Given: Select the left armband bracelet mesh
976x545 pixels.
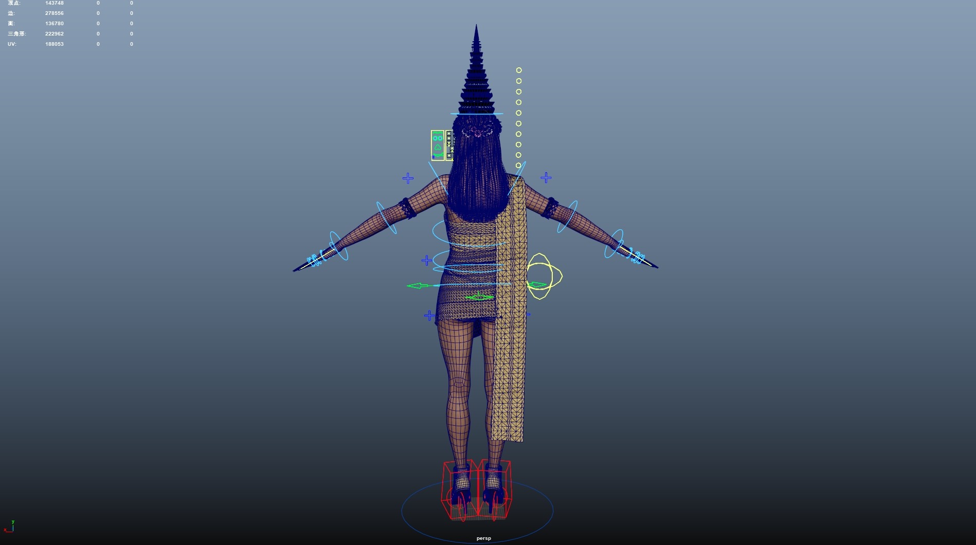Looking at the screenshot, I should tap(407, 208).
